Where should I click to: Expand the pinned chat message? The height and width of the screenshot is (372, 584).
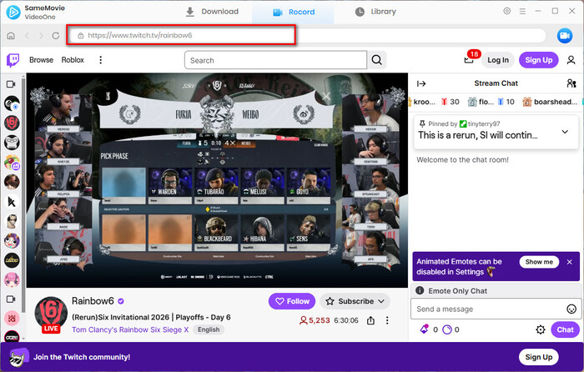(565, 132)
